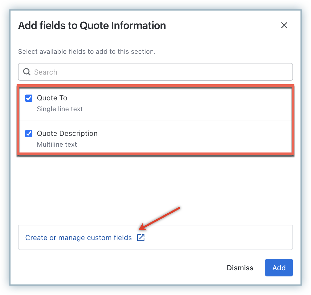Open Create or manage custom fields link

coord(79,238)
